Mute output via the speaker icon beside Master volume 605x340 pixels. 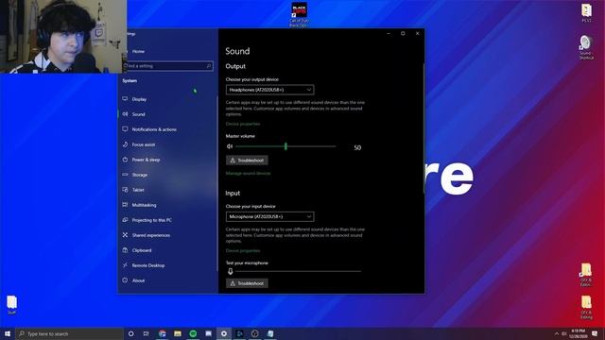230,146
